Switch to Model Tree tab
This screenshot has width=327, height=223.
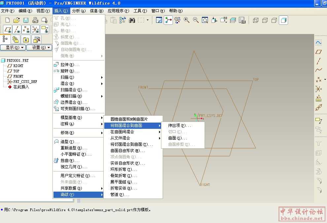(5, 39)
